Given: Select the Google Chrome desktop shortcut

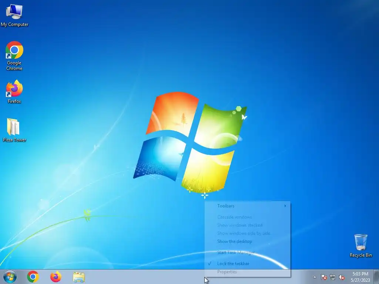Looking at the screenshot, I should point(14,56).
